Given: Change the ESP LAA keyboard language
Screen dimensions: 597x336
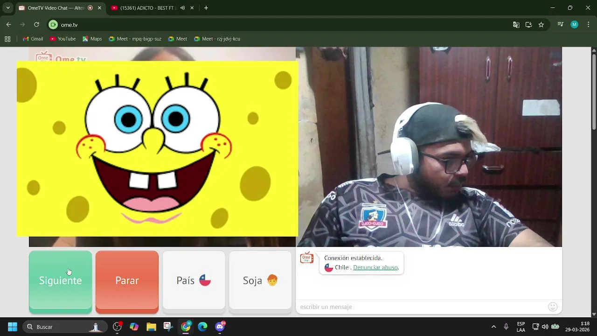Looking at the screenshot, I should 521,327.
